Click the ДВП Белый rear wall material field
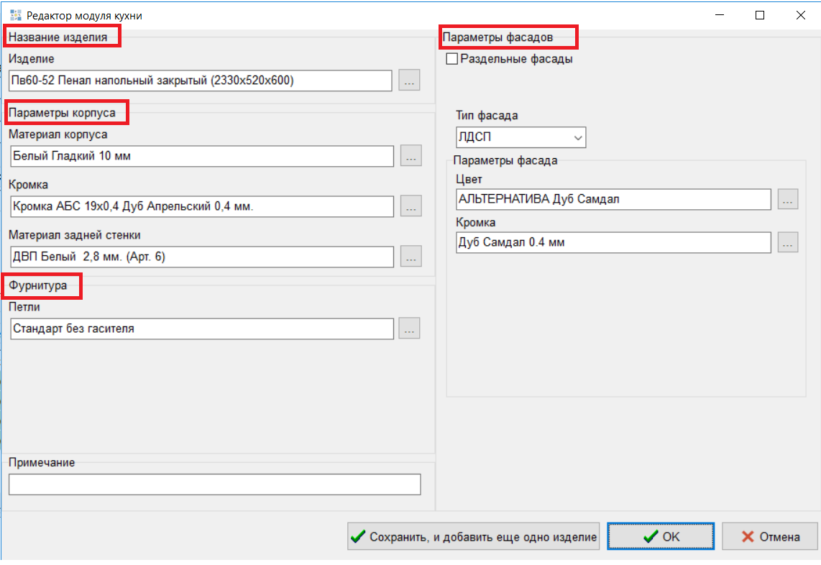Image resolution: width=821 pixels, height=565 pixels. (x=202, y=257)
